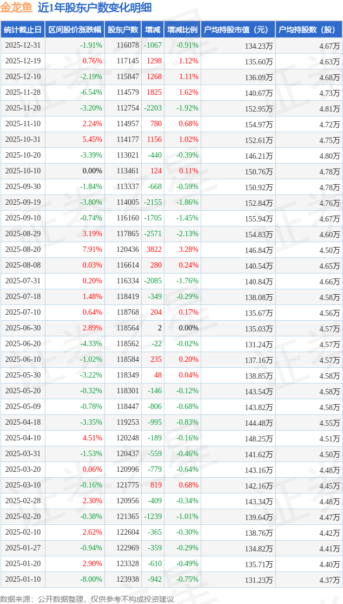This screenshot has width=343, height=604.
Task: Click the 4.81万 average shares cell
Action: [329, 108]
